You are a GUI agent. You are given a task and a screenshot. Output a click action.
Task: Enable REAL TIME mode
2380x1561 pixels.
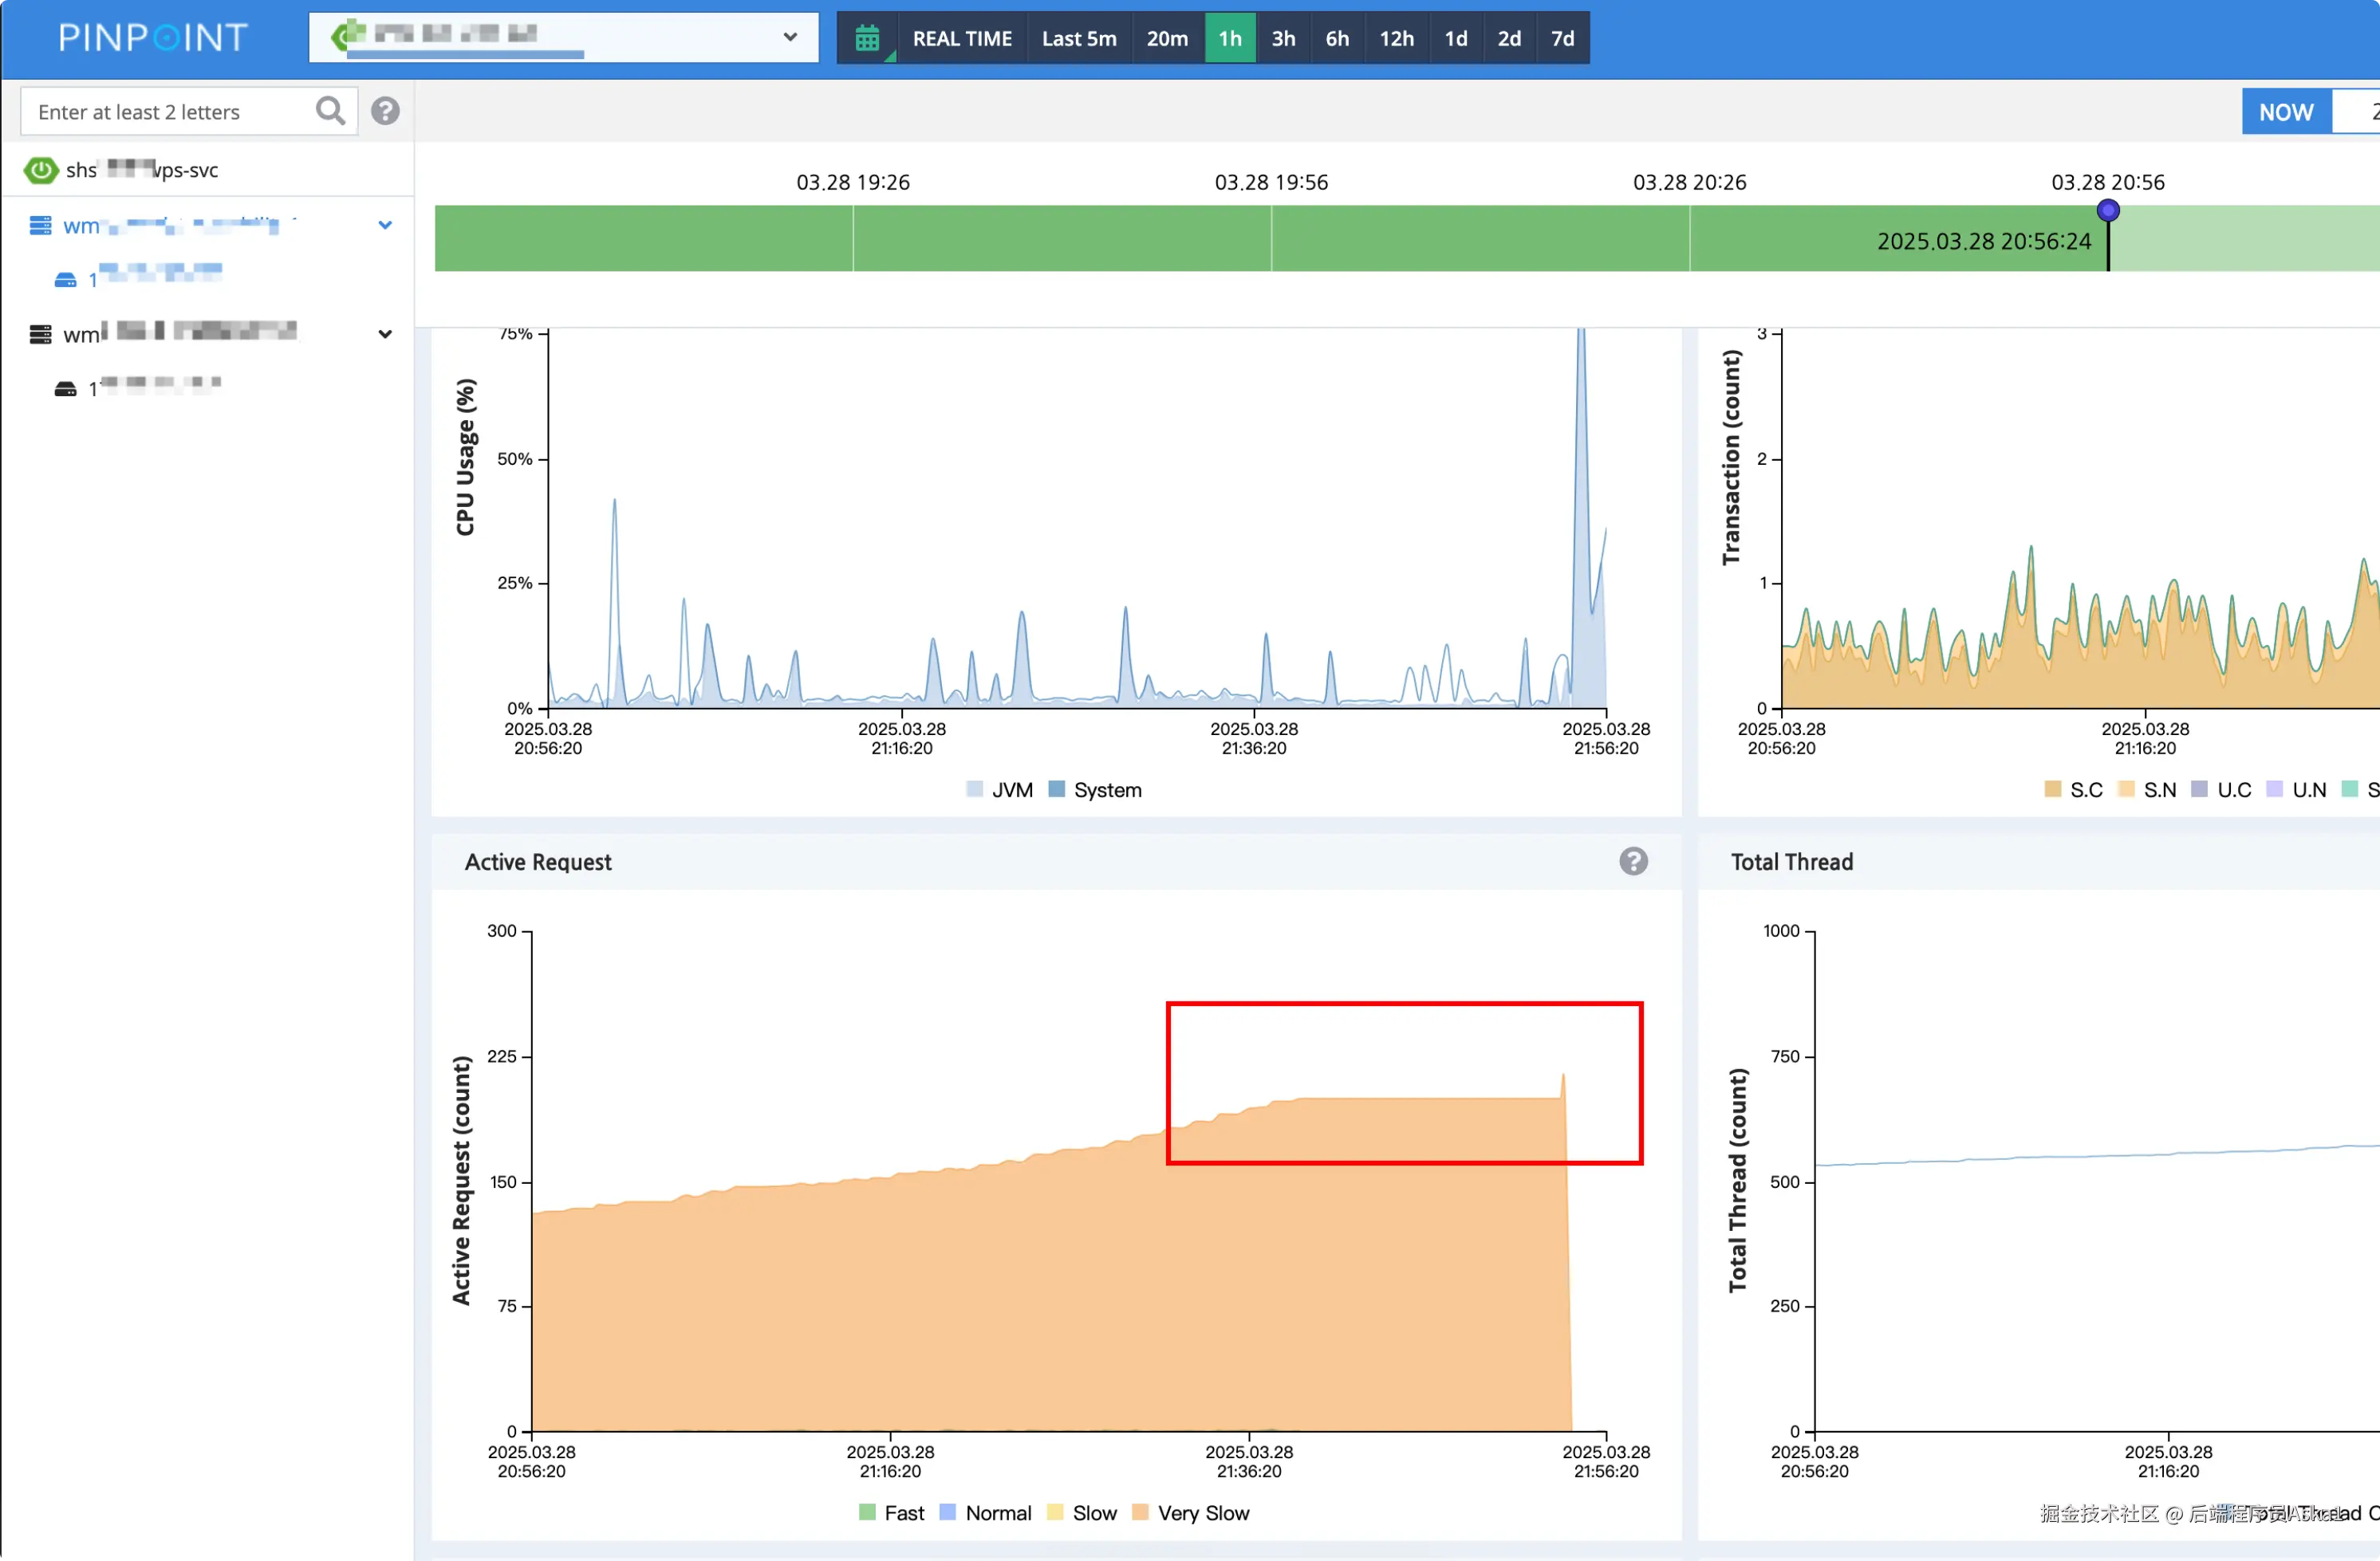pyautogui.click(x=961, y=38)
